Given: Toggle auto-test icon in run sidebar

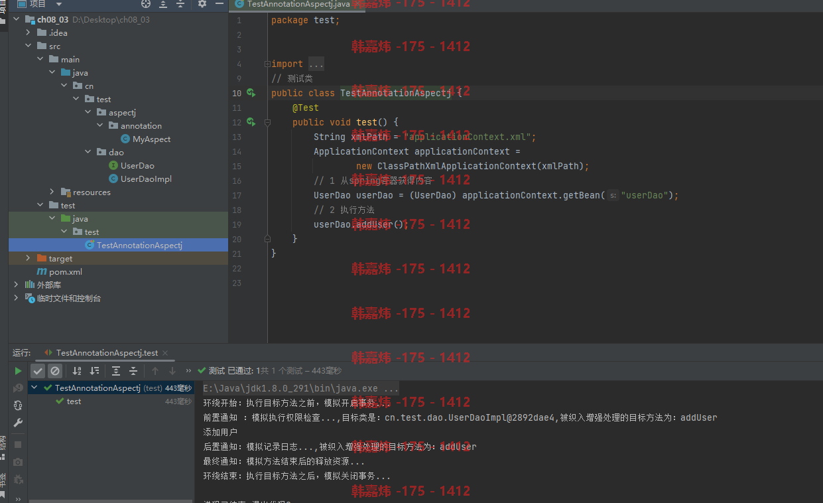Looking at the screenshot, I should pyautogui.click(x=18, y=405).
